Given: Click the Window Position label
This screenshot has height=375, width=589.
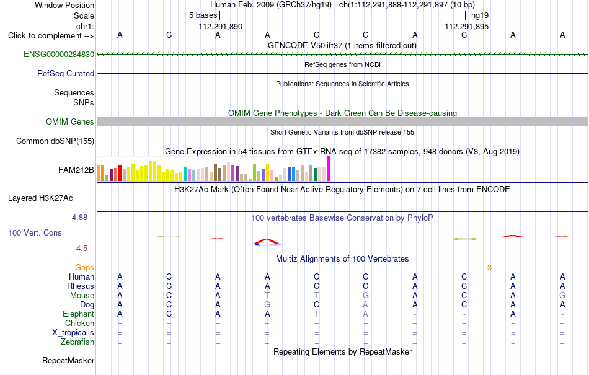Looking at the screenshot, I should [x=64, y=5].
